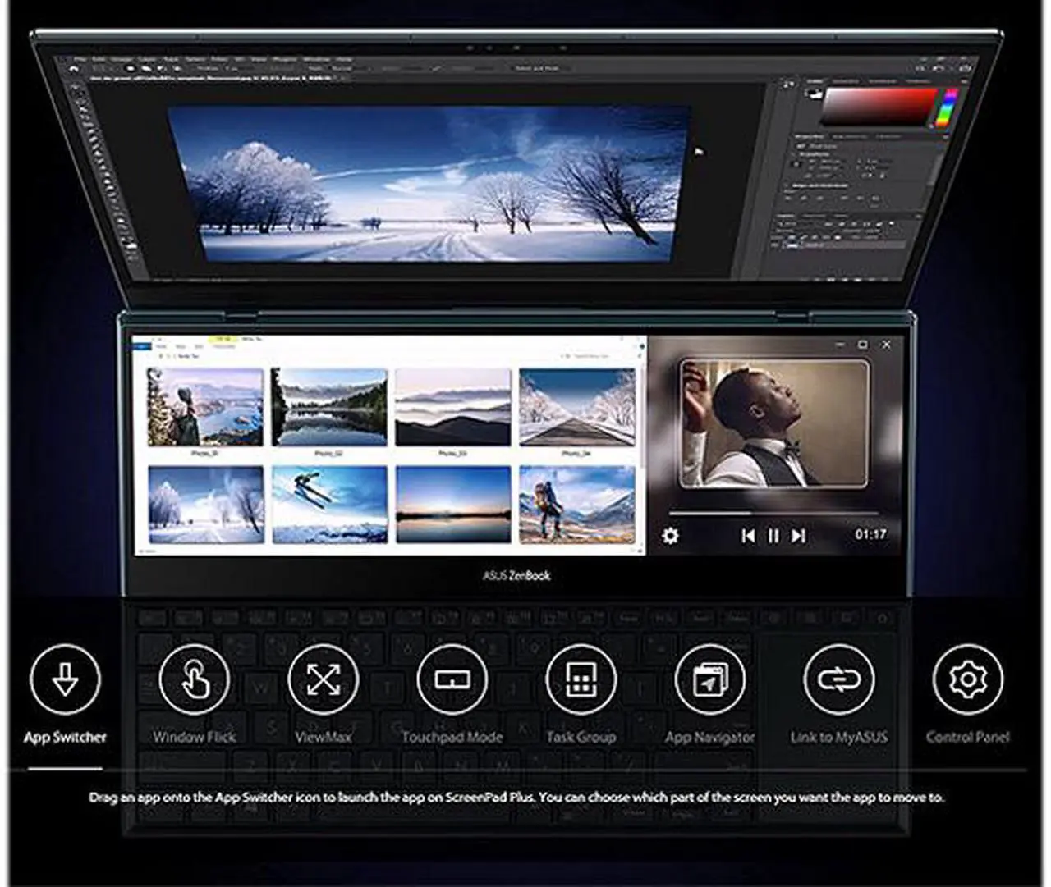Select the photo of the forest reflected in a lake
The image size is (1051, 887).
(329, 407)
